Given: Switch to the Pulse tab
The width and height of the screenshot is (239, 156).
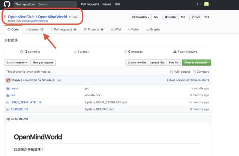Looking at the screenshot, I should [133, 29].
